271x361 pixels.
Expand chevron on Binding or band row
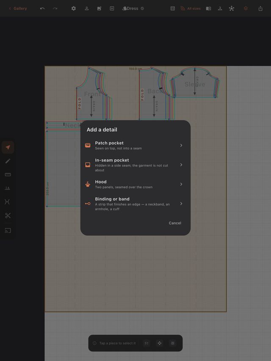(x=181, y=204)
